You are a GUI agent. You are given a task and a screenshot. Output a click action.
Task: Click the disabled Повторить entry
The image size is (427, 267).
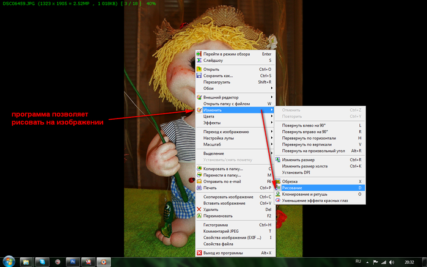(x=320, y=116)
